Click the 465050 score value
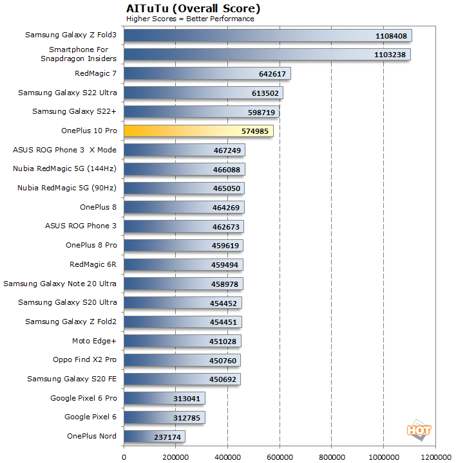Image resolution: width=456 pixels, height=463 pixels. (227, 188)
